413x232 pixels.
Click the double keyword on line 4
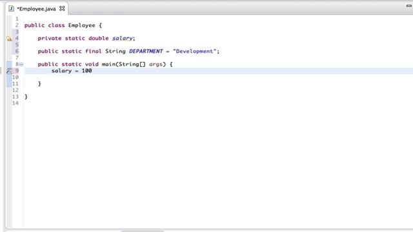tap(99, 38)
